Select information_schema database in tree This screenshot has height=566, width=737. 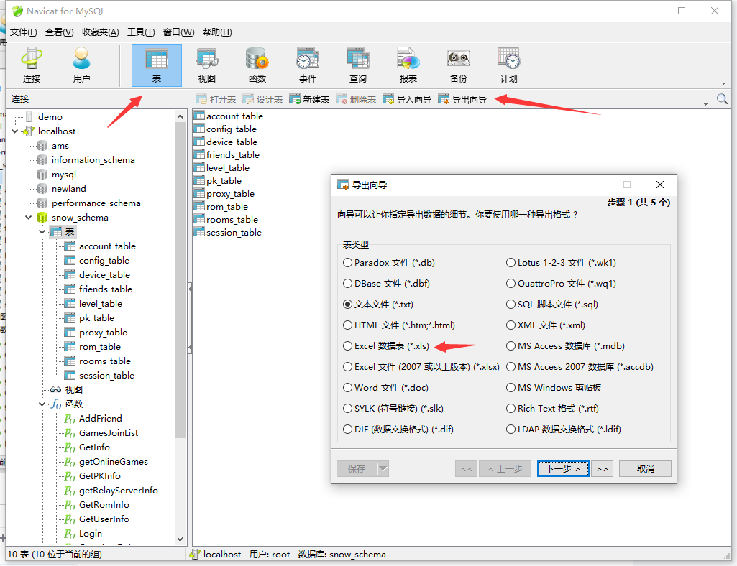93,159
